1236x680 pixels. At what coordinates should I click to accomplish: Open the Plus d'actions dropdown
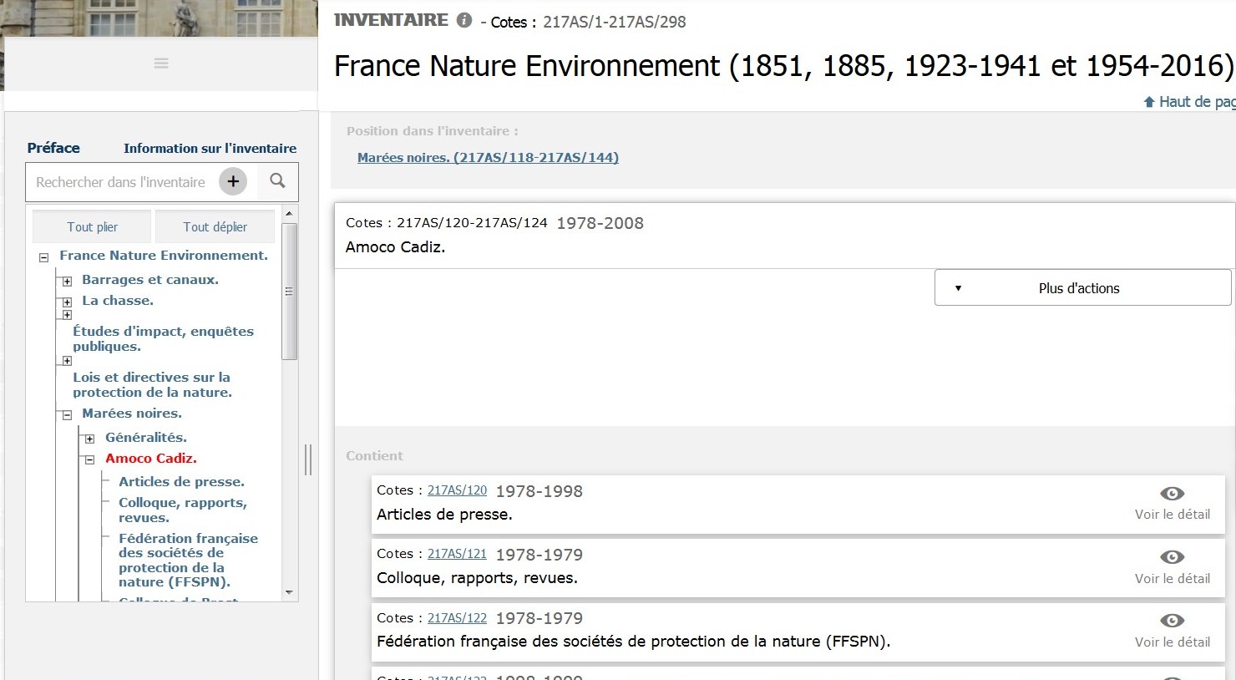pyautogui.click(x=1082, y=287)
